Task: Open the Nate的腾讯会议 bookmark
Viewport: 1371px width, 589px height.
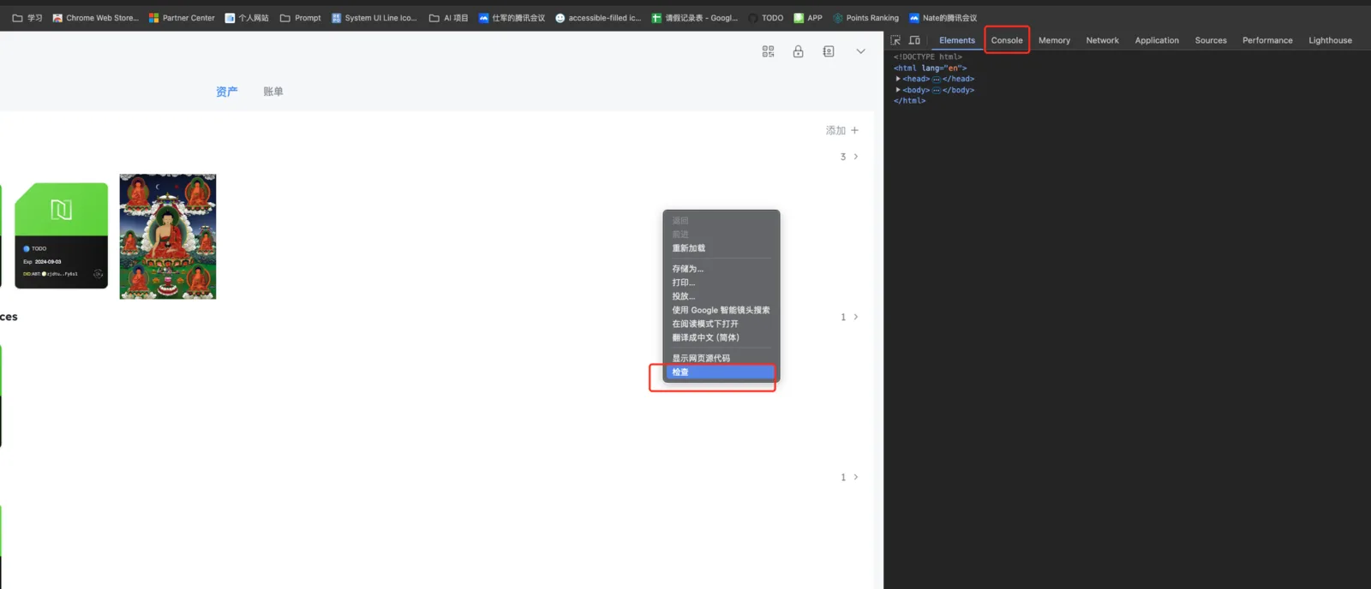Action: coord(943,18)
